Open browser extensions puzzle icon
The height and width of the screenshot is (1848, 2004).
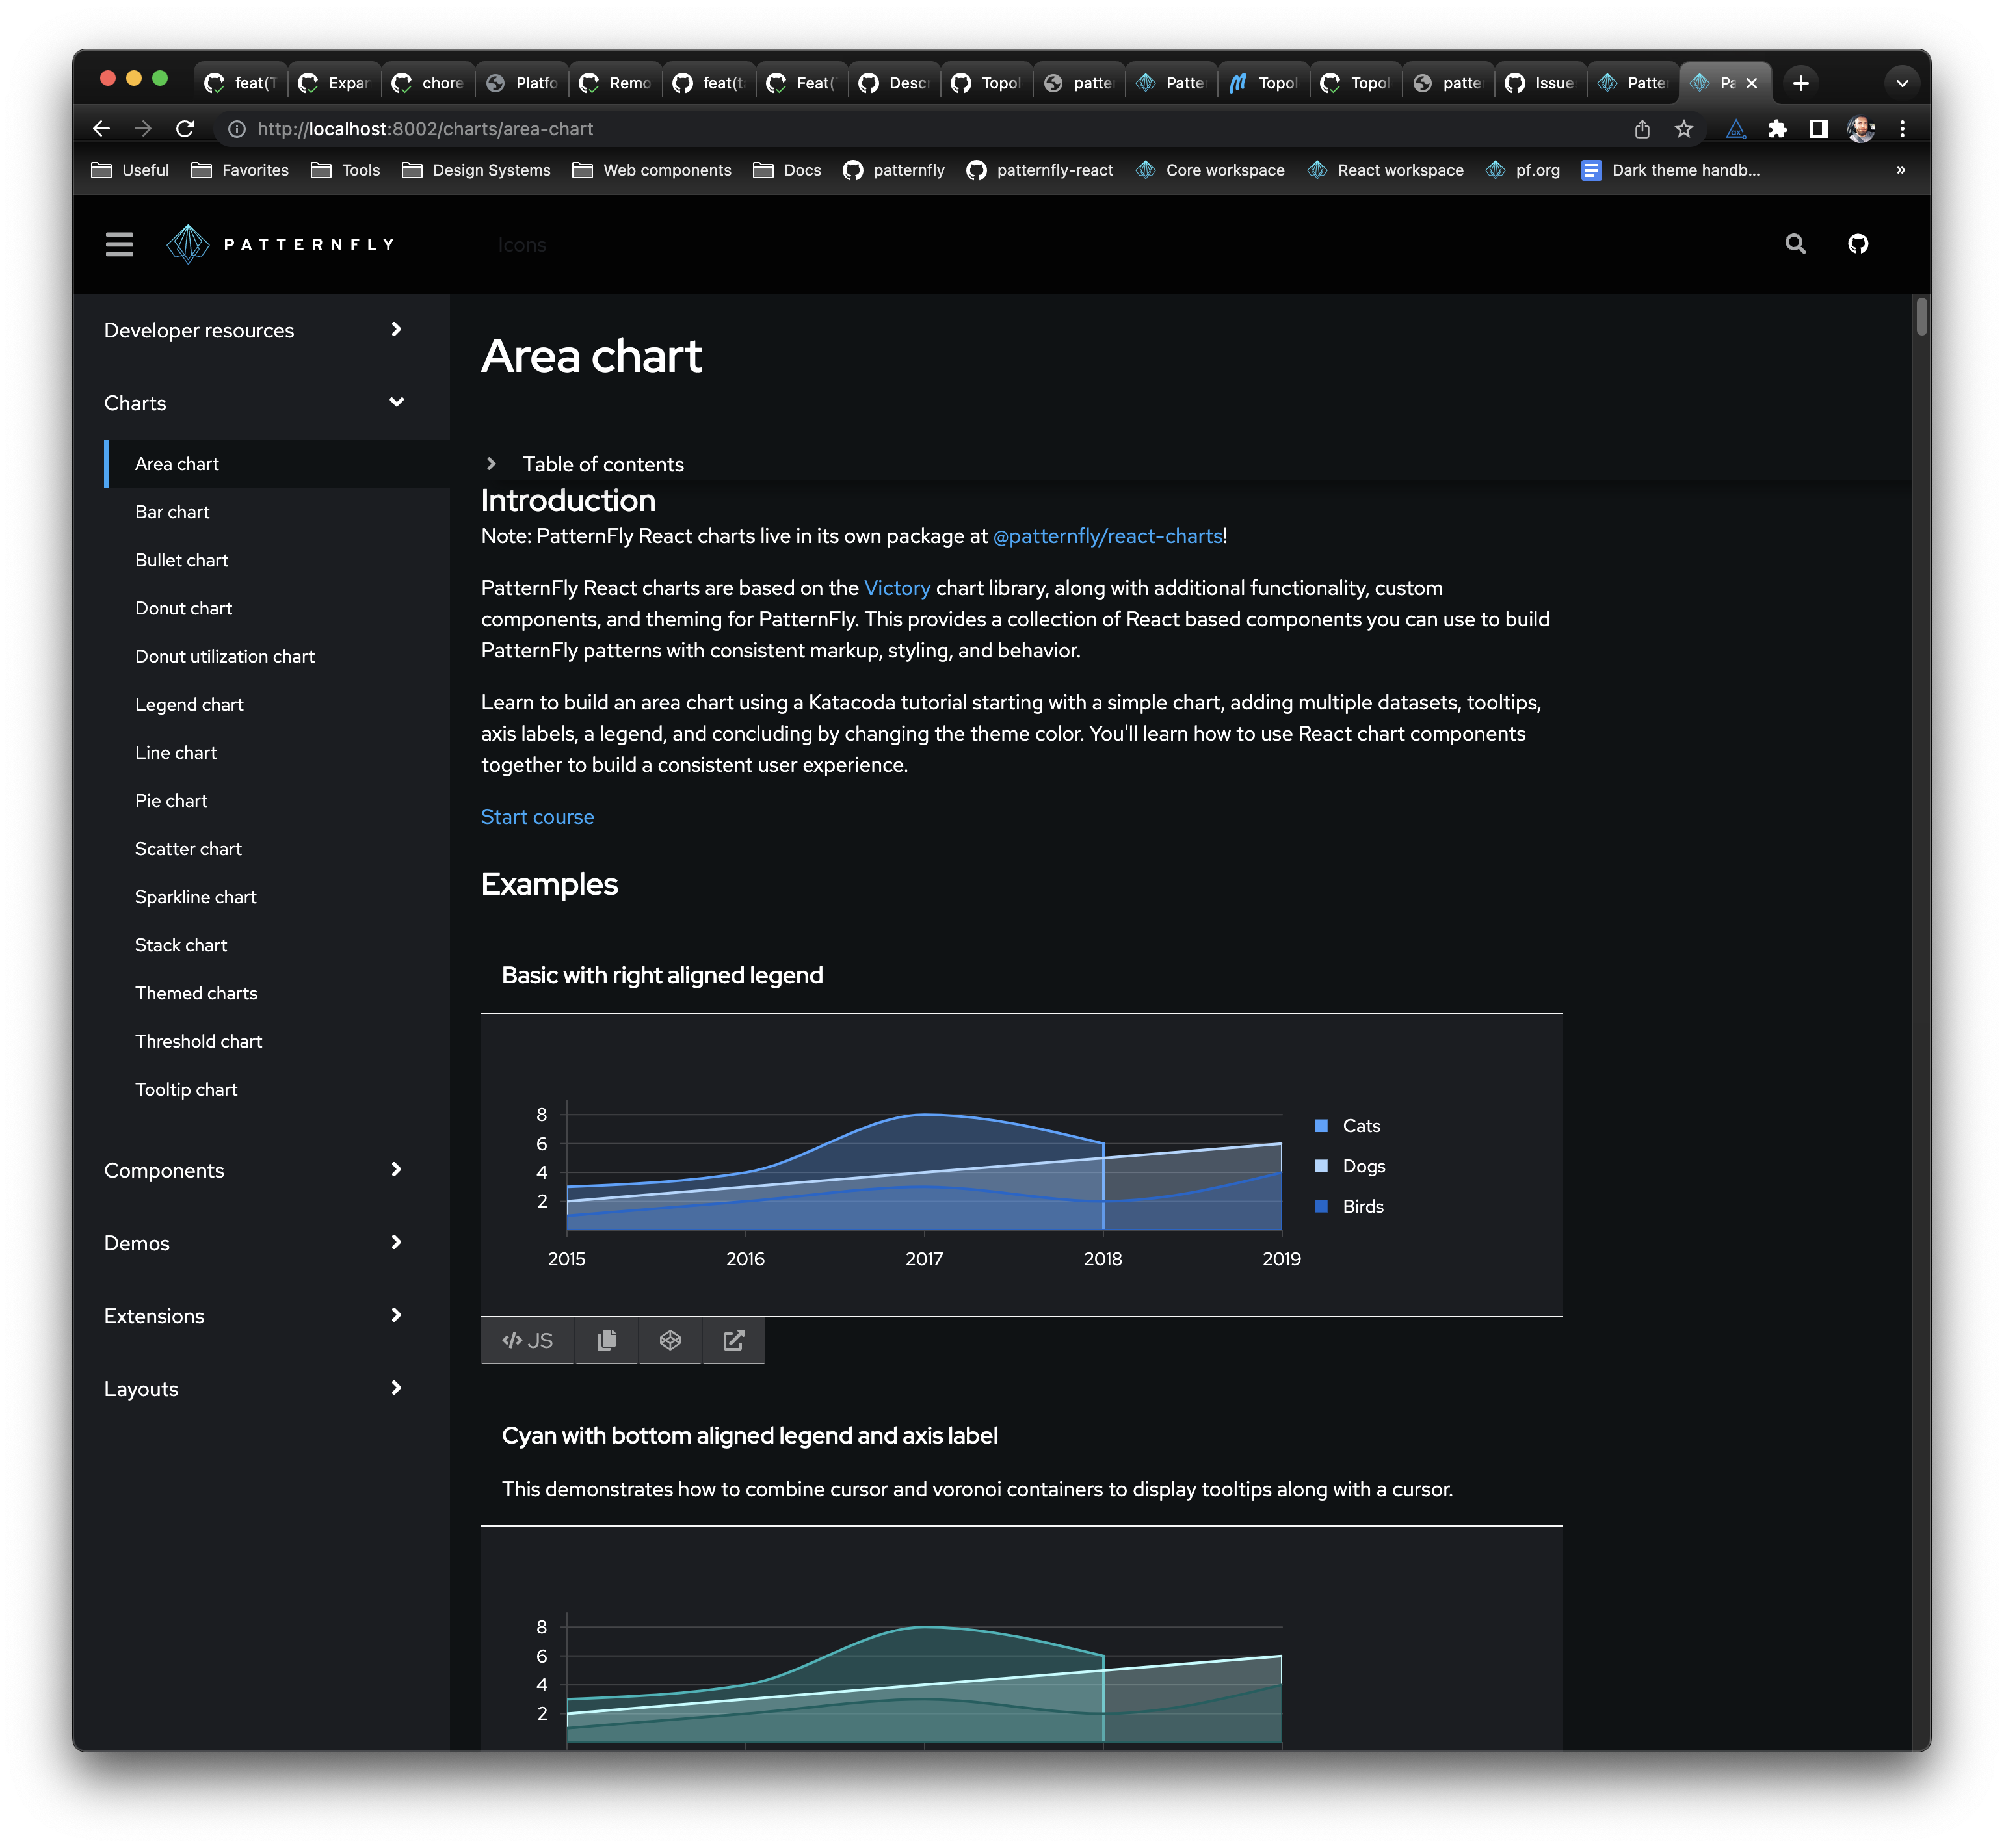(x=1777, y=129)
